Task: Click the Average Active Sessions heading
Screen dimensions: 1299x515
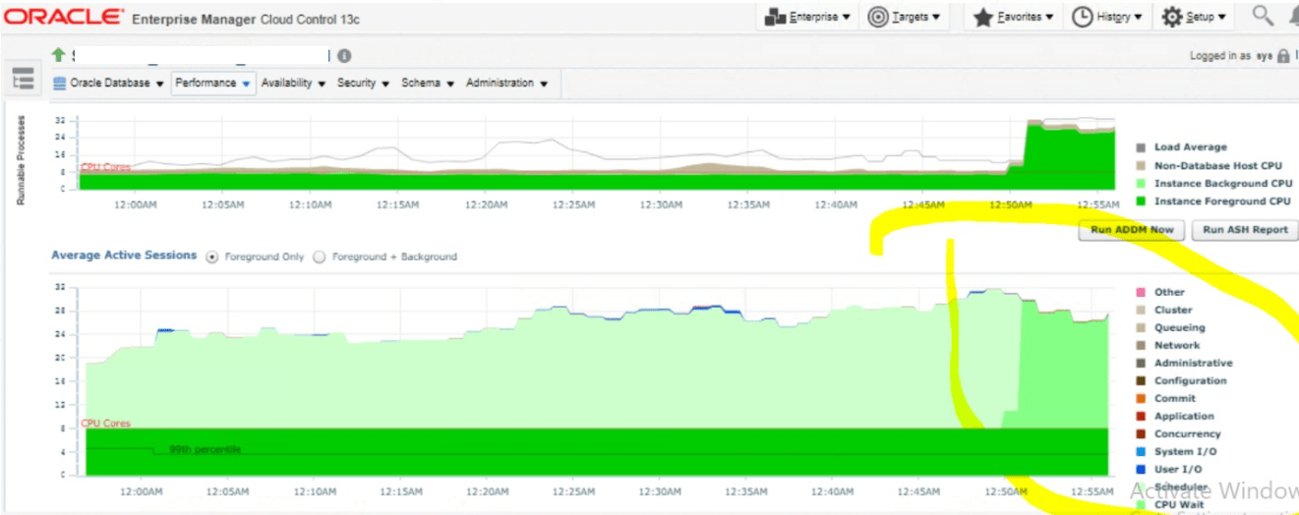Action: [x=124, y=256]
